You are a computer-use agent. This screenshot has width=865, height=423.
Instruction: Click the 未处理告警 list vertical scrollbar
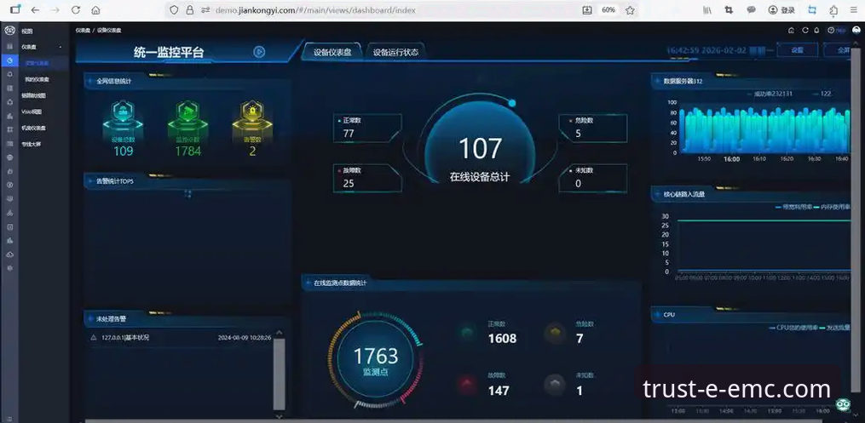coord(279,374)
